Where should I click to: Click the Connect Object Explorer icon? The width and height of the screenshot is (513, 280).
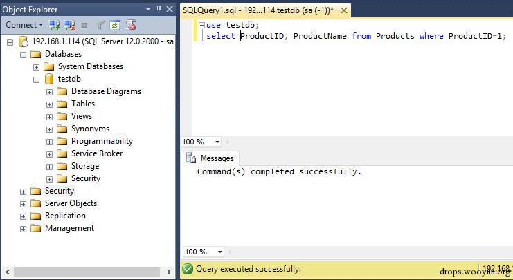tap(54, 25)
